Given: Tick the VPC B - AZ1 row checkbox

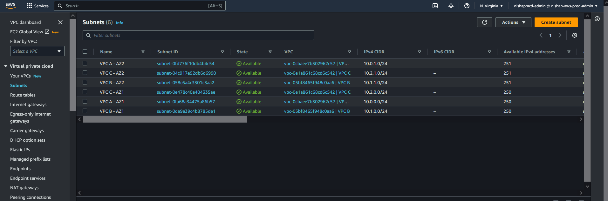Looking at the screenshot, I should click(x=85, y=111).
